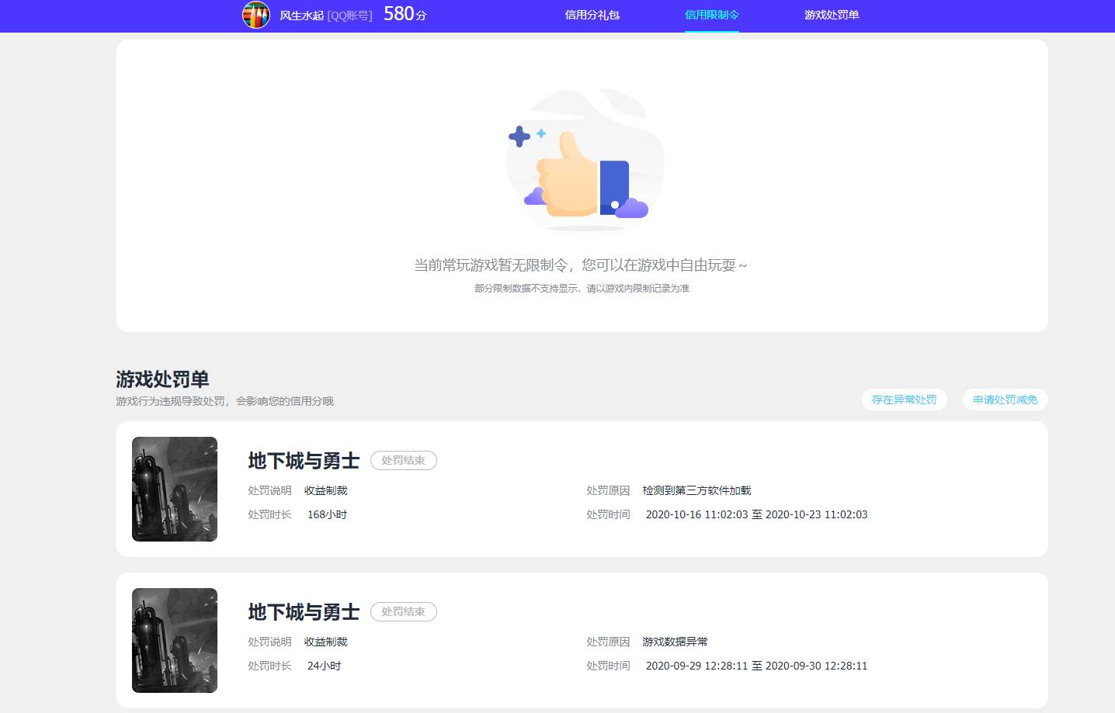
Task: Click the 处罚时间 range of the October penalty
Action: pos(757,514)
